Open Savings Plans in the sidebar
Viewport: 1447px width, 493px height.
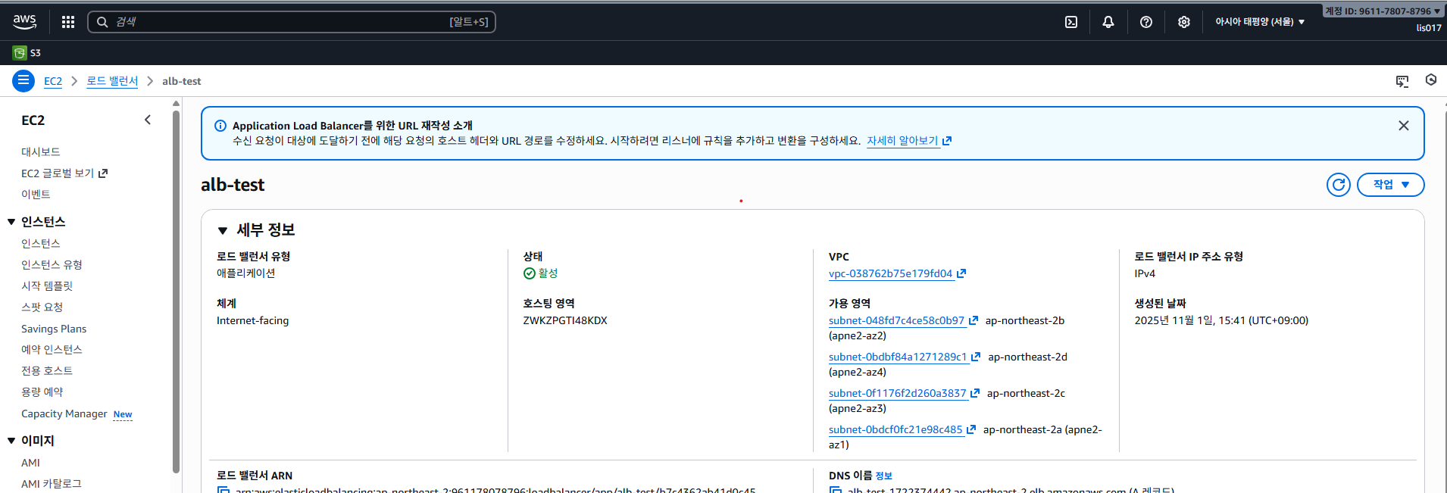point(54,329)
